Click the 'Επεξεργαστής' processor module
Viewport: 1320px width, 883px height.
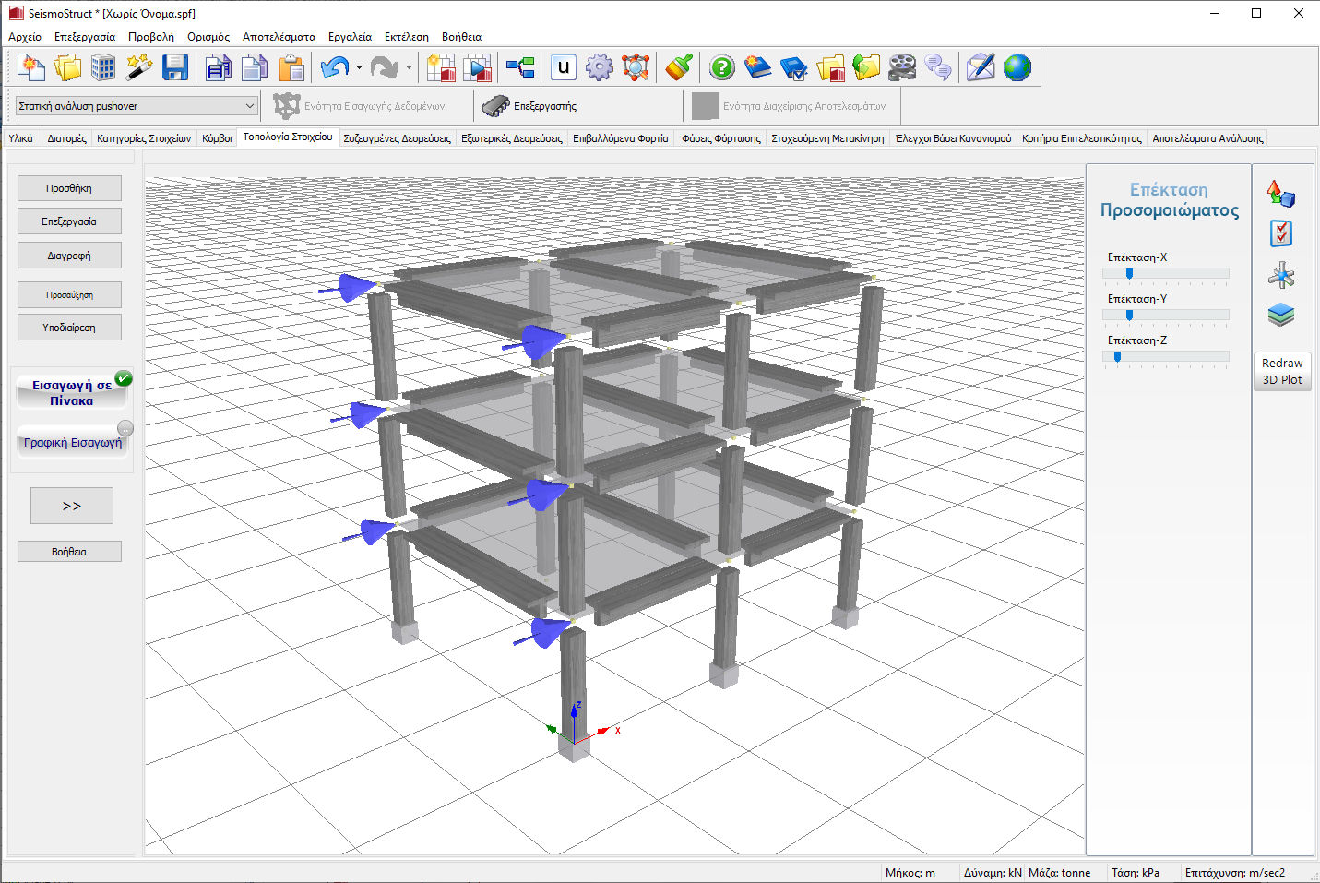(530, 106)
